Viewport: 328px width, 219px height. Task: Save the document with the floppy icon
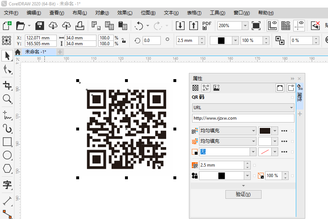[x=39, y=26]
